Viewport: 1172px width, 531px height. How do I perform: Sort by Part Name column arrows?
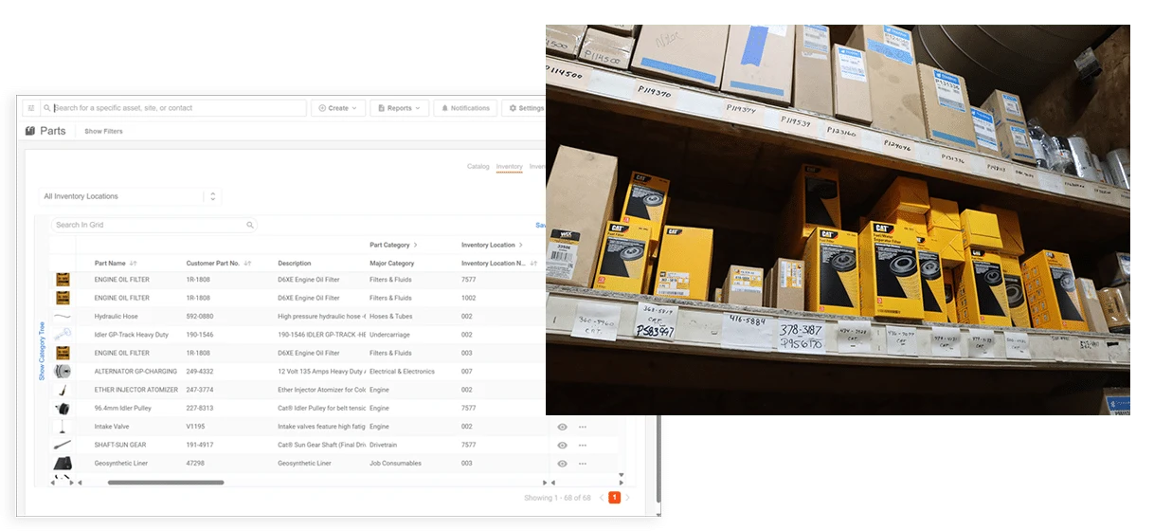coord(134,264)
